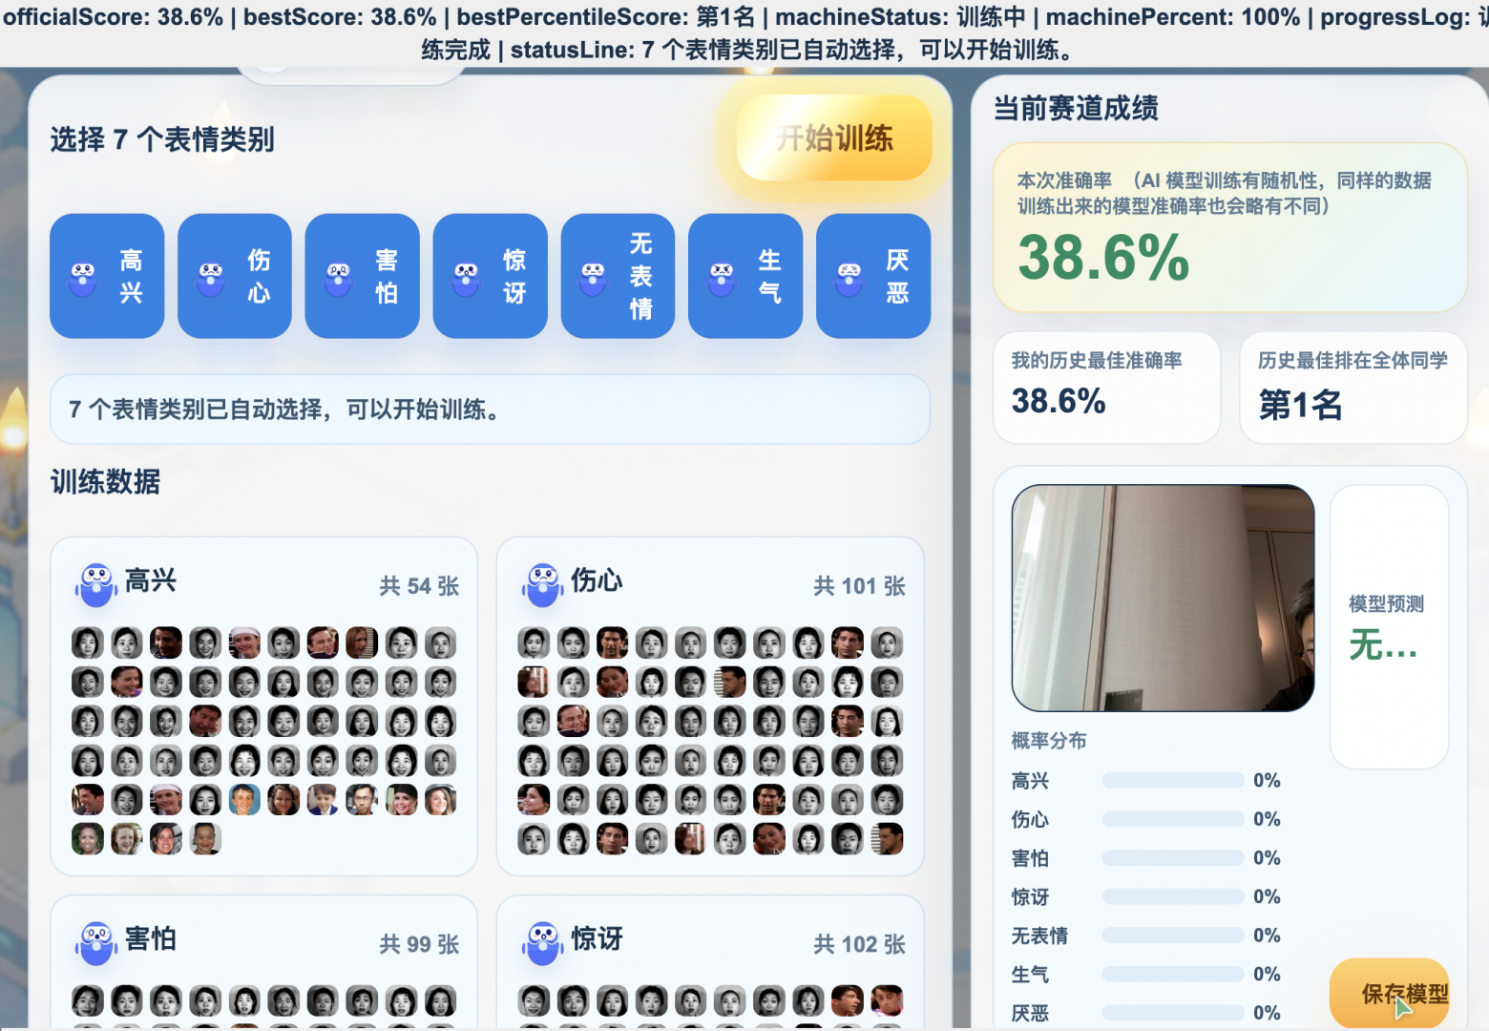
Task: Click the 我的历史最佳准确率 card
Action: 1106,387
